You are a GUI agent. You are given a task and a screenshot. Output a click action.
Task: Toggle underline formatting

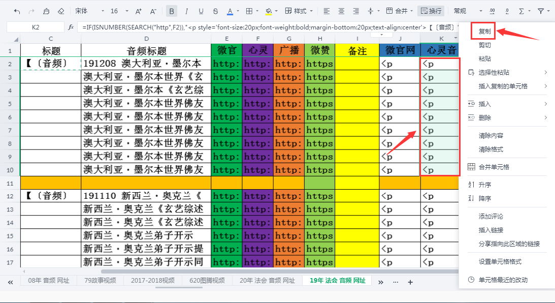(x=201, y=11)
